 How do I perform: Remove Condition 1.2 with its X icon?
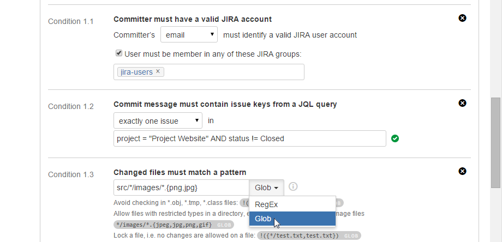(462, 103)
